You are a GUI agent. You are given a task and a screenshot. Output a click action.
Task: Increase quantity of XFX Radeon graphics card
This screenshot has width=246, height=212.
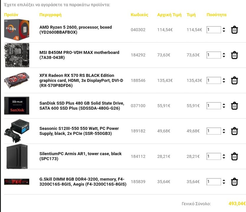pos(224,79)
